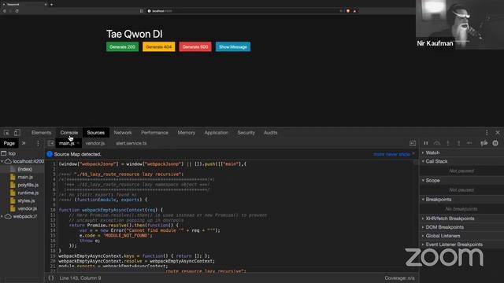Image resolution: width=504 pixels, height=283 pixels.
Task: Click the pause script execution icon
Action: [x=425, y=143]
